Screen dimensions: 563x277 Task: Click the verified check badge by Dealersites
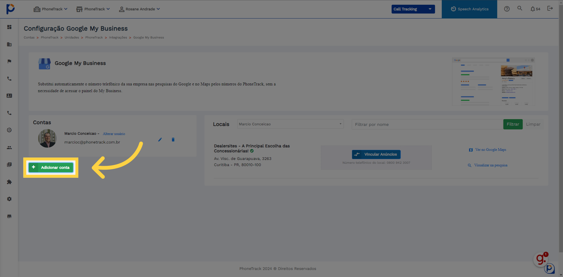(x=252, y=151)
